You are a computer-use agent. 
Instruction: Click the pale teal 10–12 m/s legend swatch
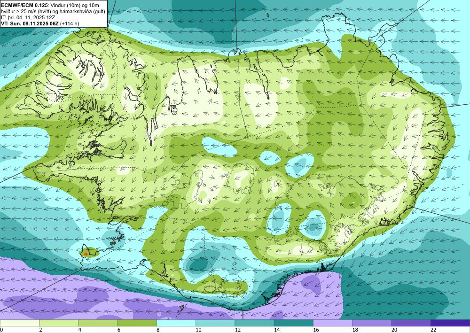point(215,323)
